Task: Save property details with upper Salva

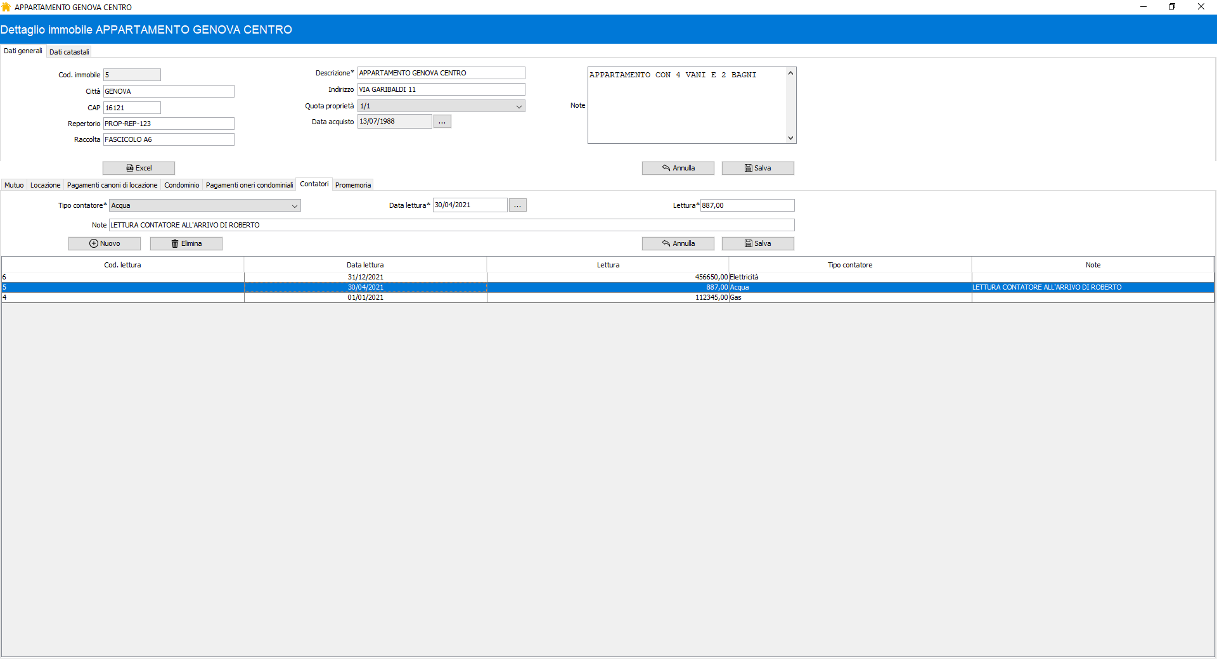Action: pos(757,168)
